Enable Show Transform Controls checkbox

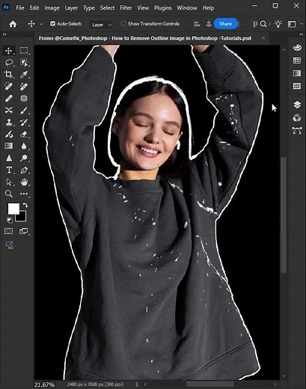click(123, 24)
